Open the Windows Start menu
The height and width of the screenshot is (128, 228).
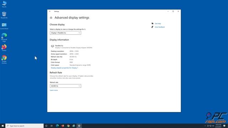tap(2, 126)
